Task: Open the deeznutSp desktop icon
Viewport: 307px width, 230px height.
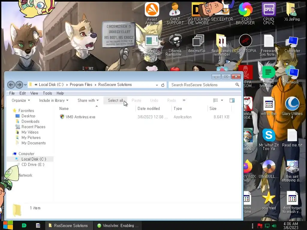Action: click(x=198, y=43)
